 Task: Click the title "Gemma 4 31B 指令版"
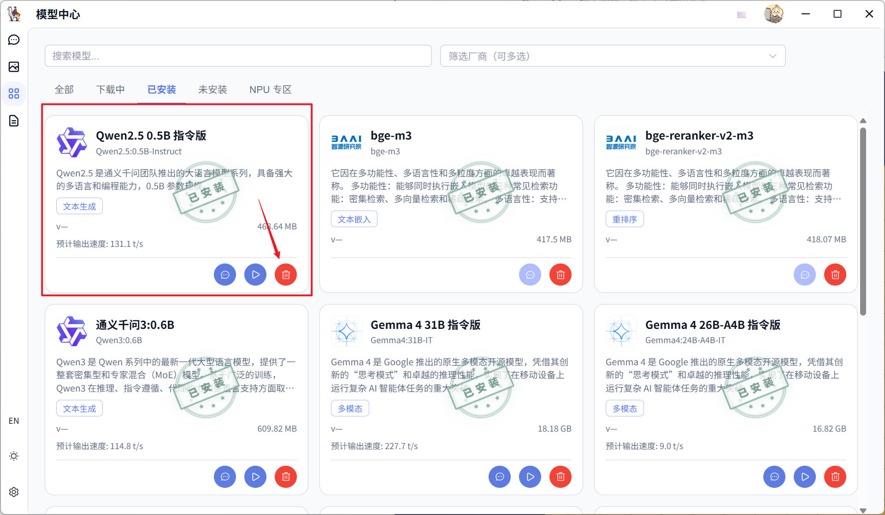425,325
